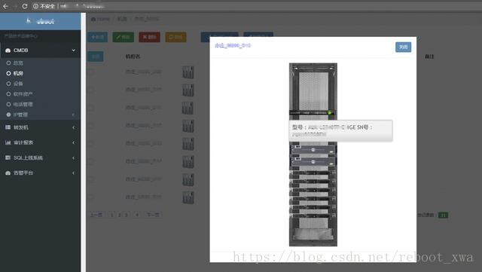482x272 pixels.
Task: Open the rack icon in the seventh cabinet row
Action: (188, 179)
